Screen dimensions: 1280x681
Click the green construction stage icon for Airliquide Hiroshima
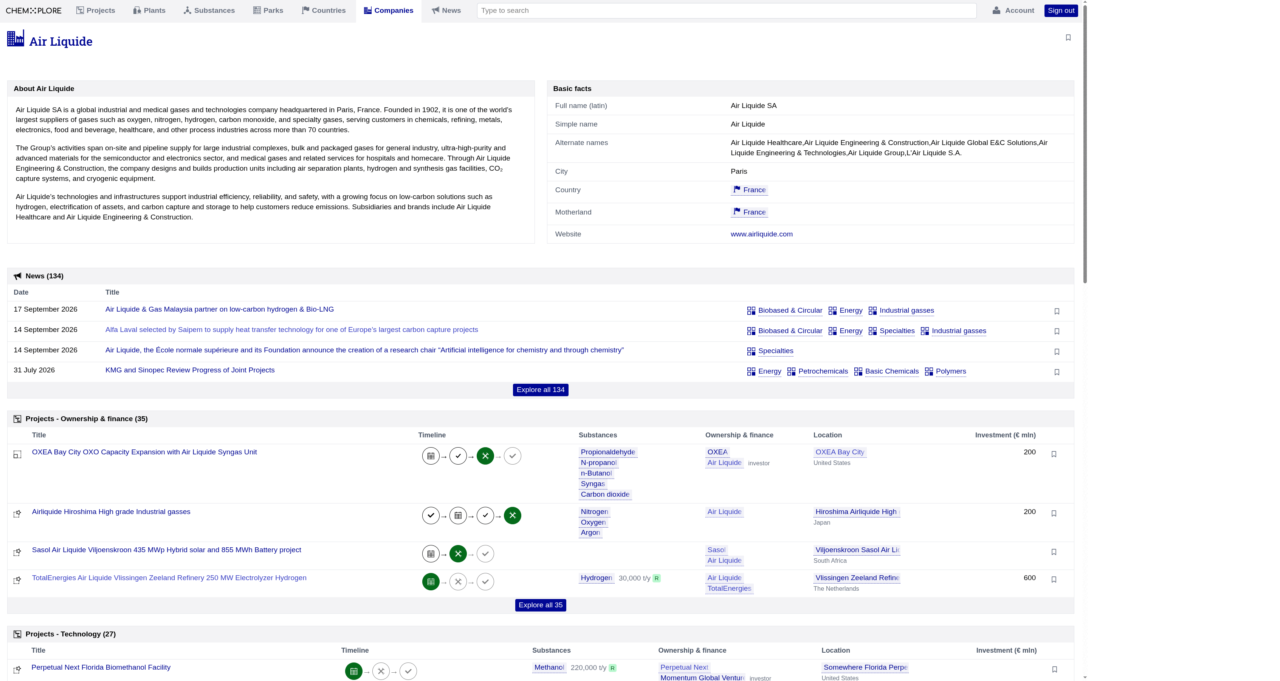click(x=512, y=515)
